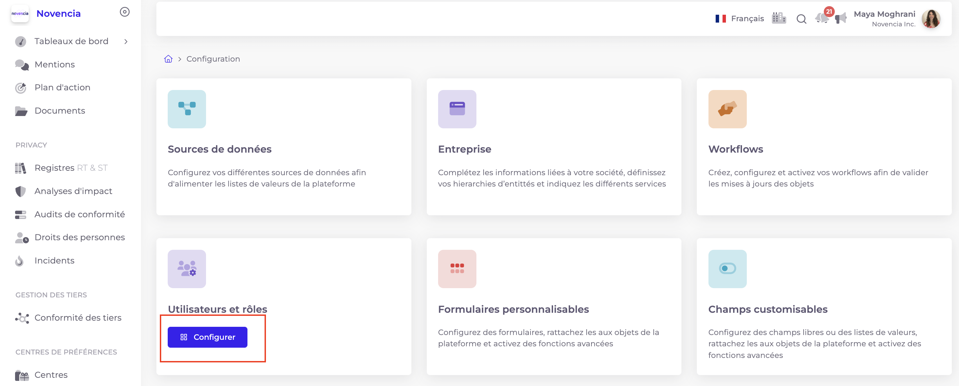Click the Sources de données card icon
959x386 pixels.
click(187, 109)
